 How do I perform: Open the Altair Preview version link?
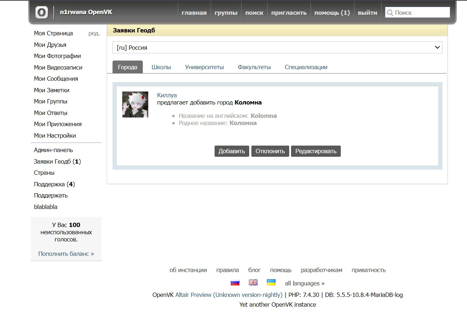click(x=229, y=295)
